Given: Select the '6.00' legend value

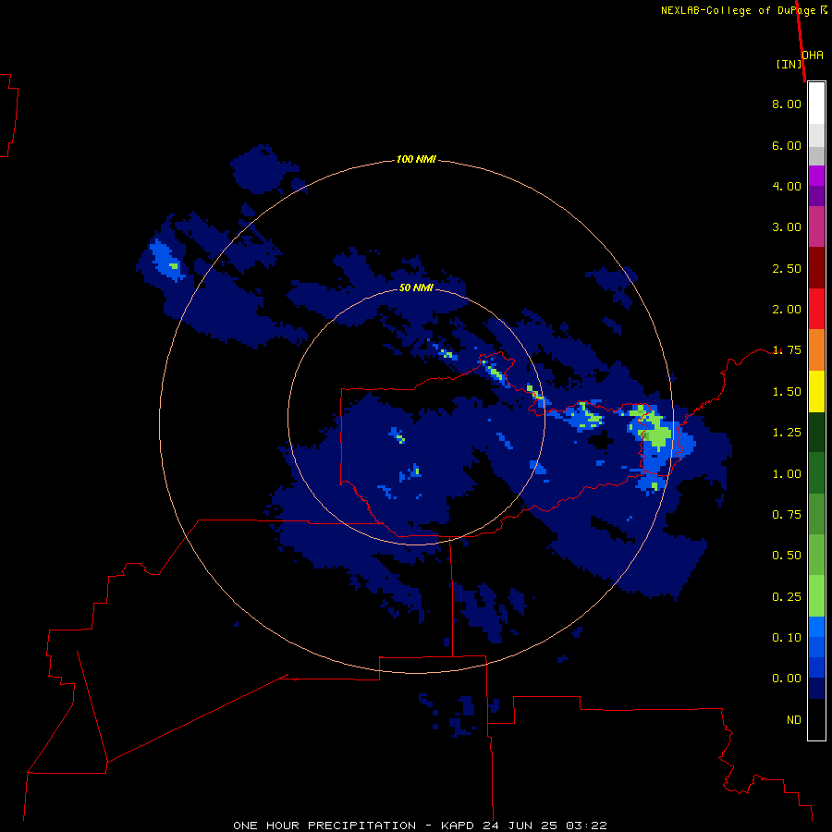Looking at the screenshot, I should click(x=787, y=145).
